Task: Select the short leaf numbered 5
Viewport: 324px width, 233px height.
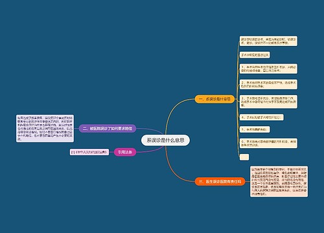Action: coord(255,129)
